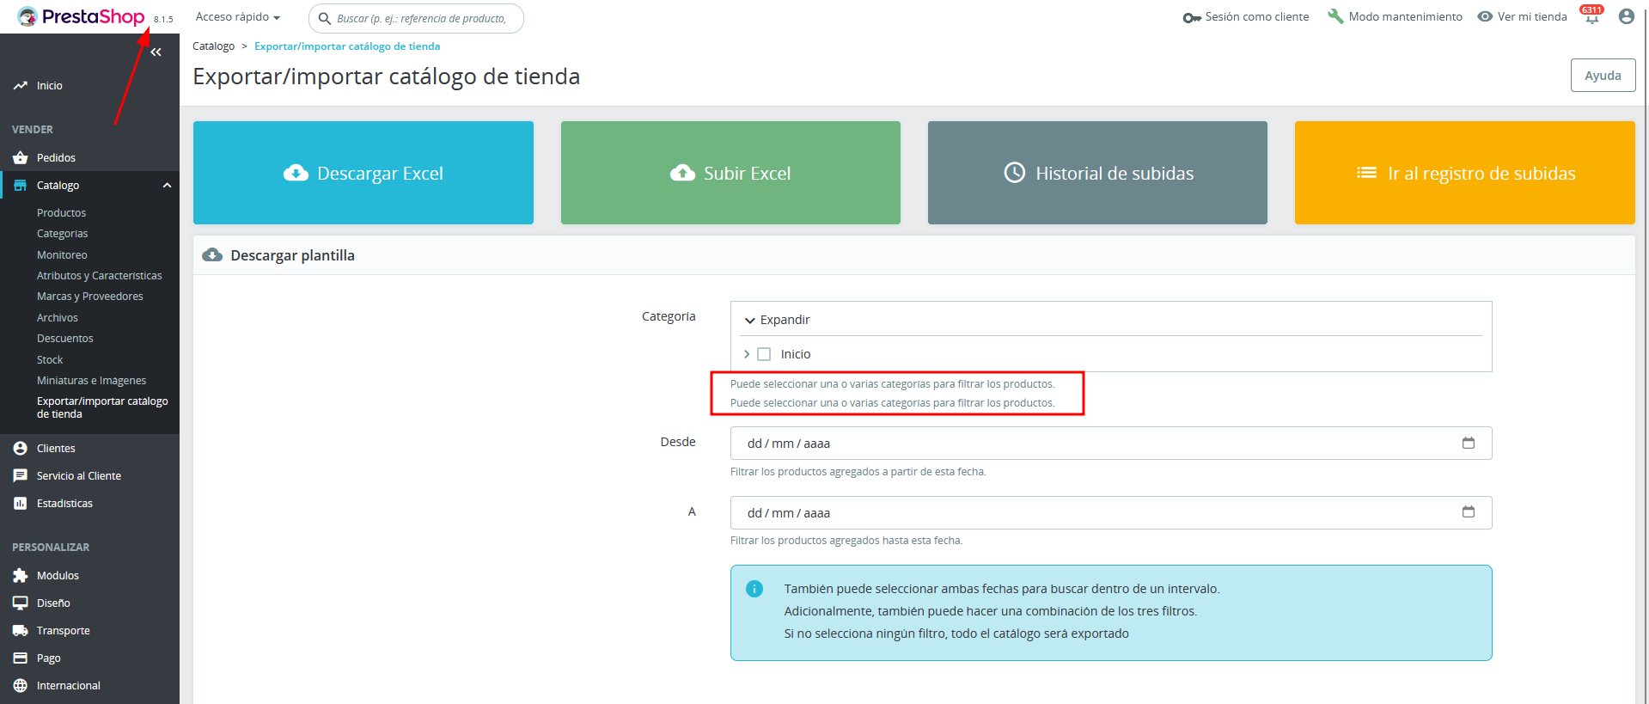
Task: Click the Pago credit card icon
Action: tap(21, 658)
